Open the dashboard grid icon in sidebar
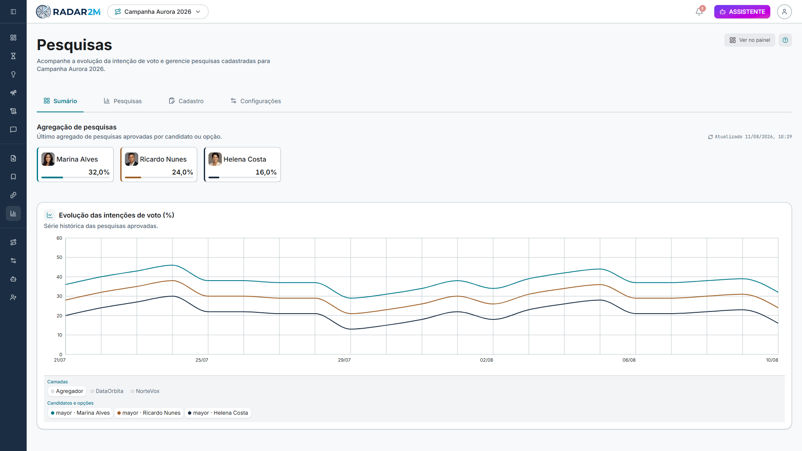This screenshot has width=802, height=451. tap(13, 38)
